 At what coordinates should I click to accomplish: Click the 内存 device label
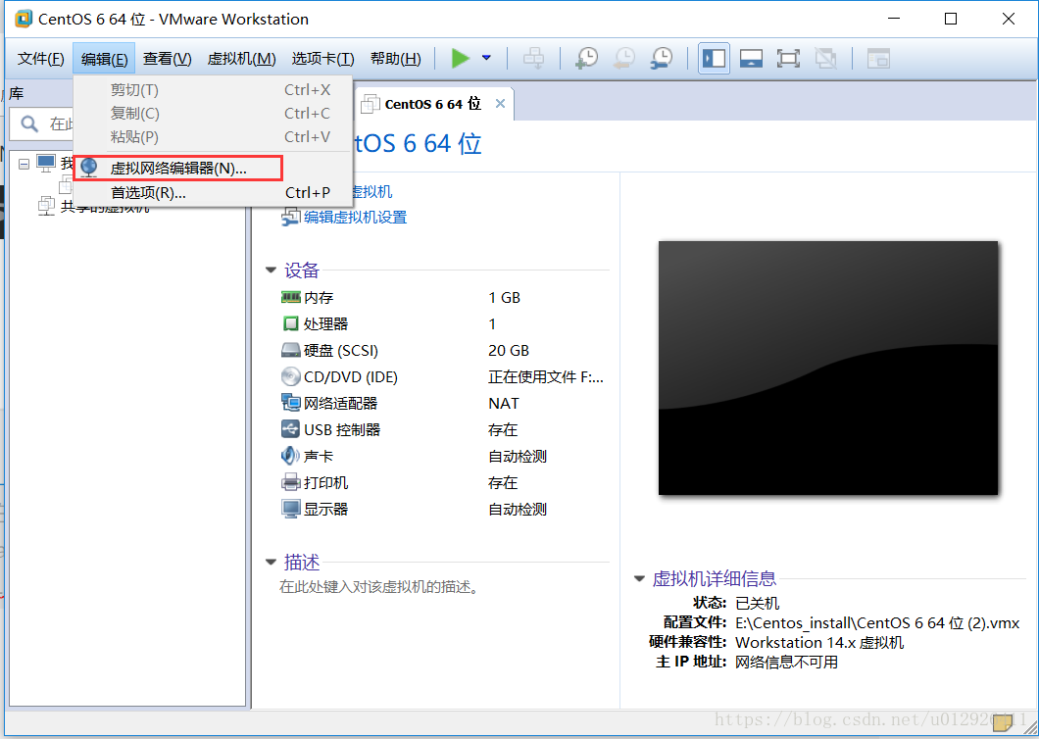pos(319,298)
